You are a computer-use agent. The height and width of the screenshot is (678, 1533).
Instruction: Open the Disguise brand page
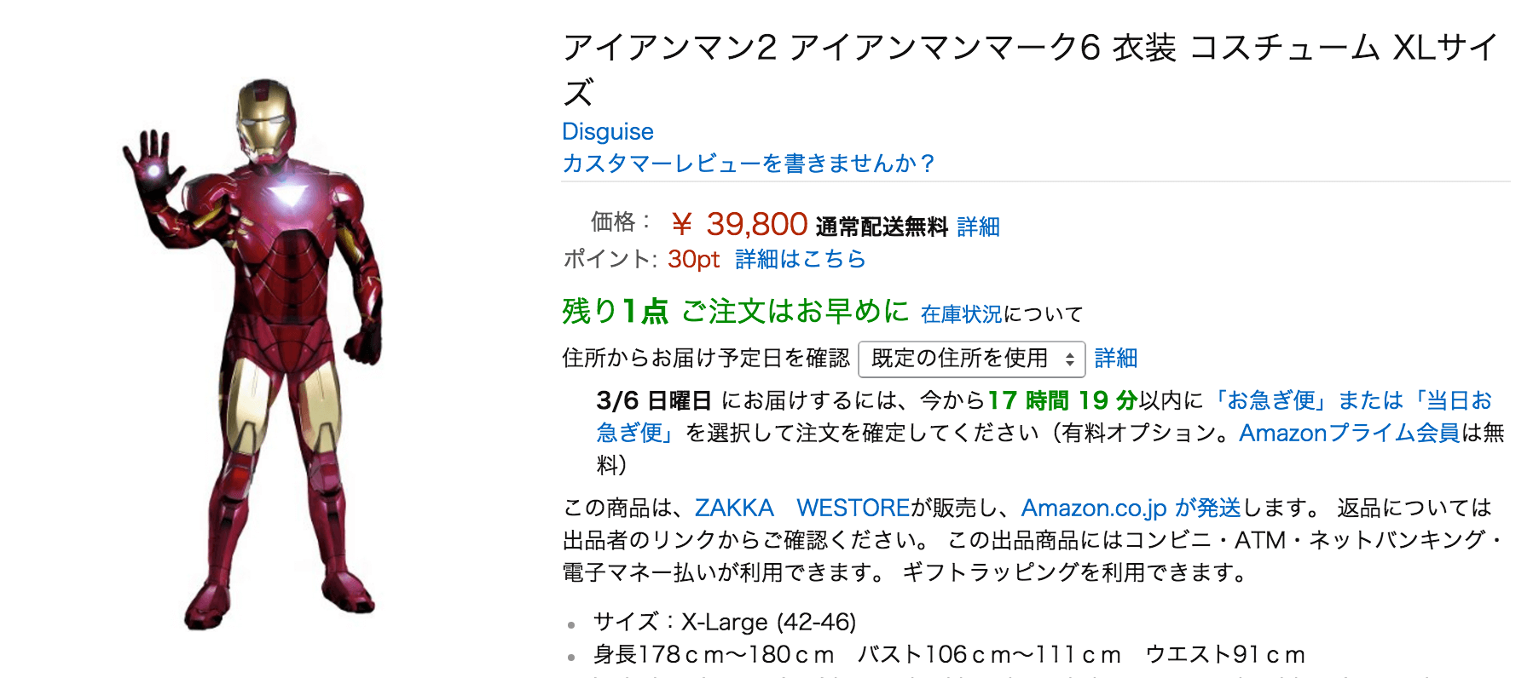[606, 131]
